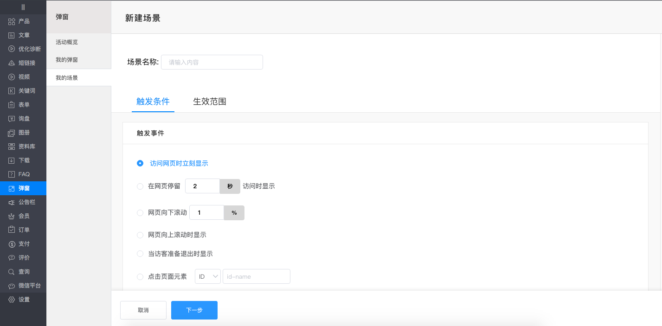
Task: Select the 关键词 sidebar icon
Action: coord(12,91)
